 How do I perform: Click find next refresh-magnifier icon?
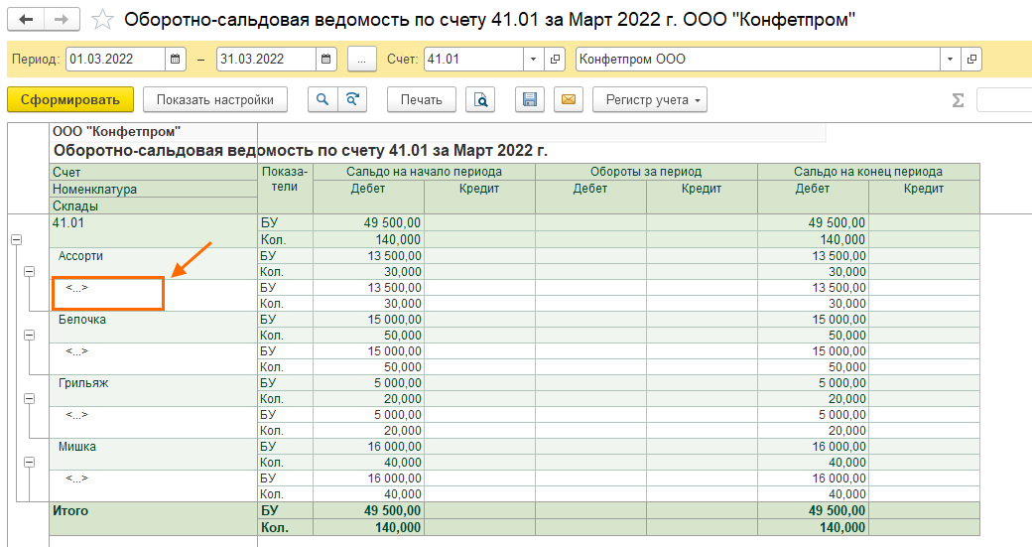(x=353, y=100)
